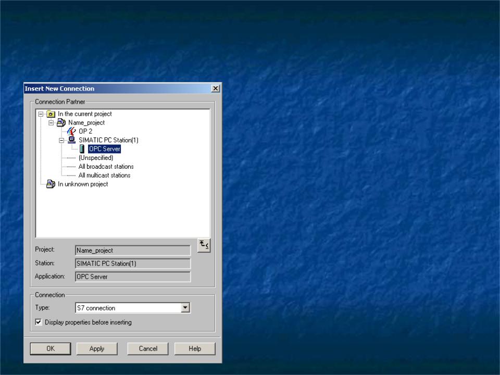Click the OP 2 station icon
Image resolution: width=500 pixels, height=375 pixels.
click(x=71, y=131)
